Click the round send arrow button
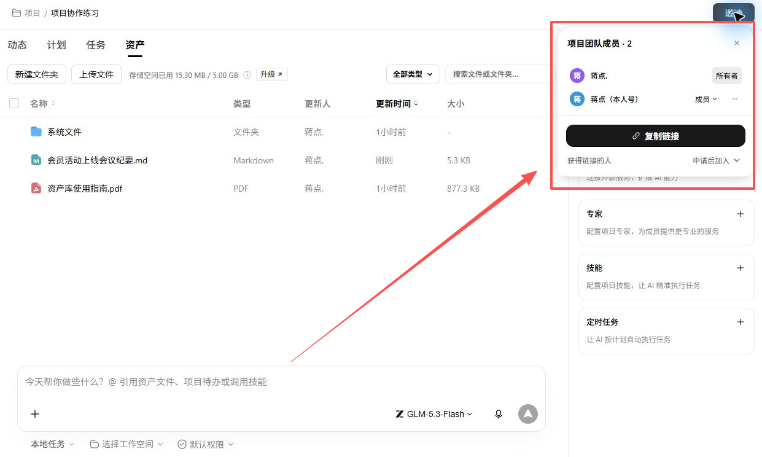The height and width of the screenshot is (457, 762). click(x=528, y=414)
